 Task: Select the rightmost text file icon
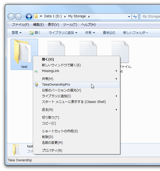pyautogui.click(x=120, y=52)
